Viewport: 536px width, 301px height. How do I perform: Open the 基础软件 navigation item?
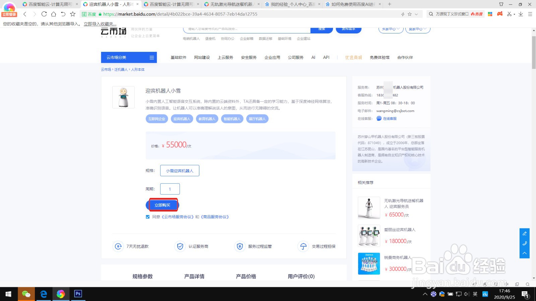(179, 58)
